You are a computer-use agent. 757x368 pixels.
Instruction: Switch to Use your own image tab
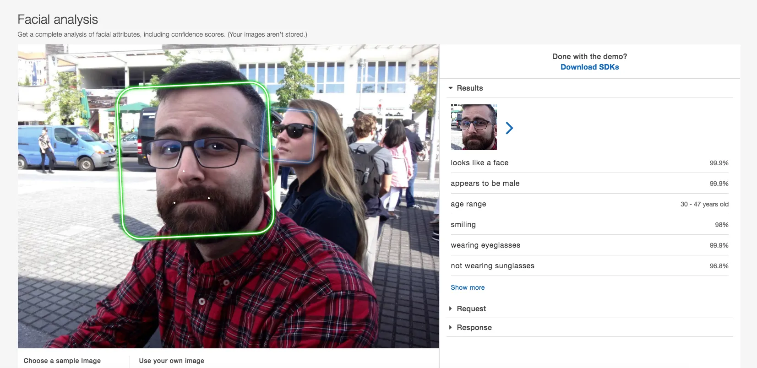click(x=171, y=361)
